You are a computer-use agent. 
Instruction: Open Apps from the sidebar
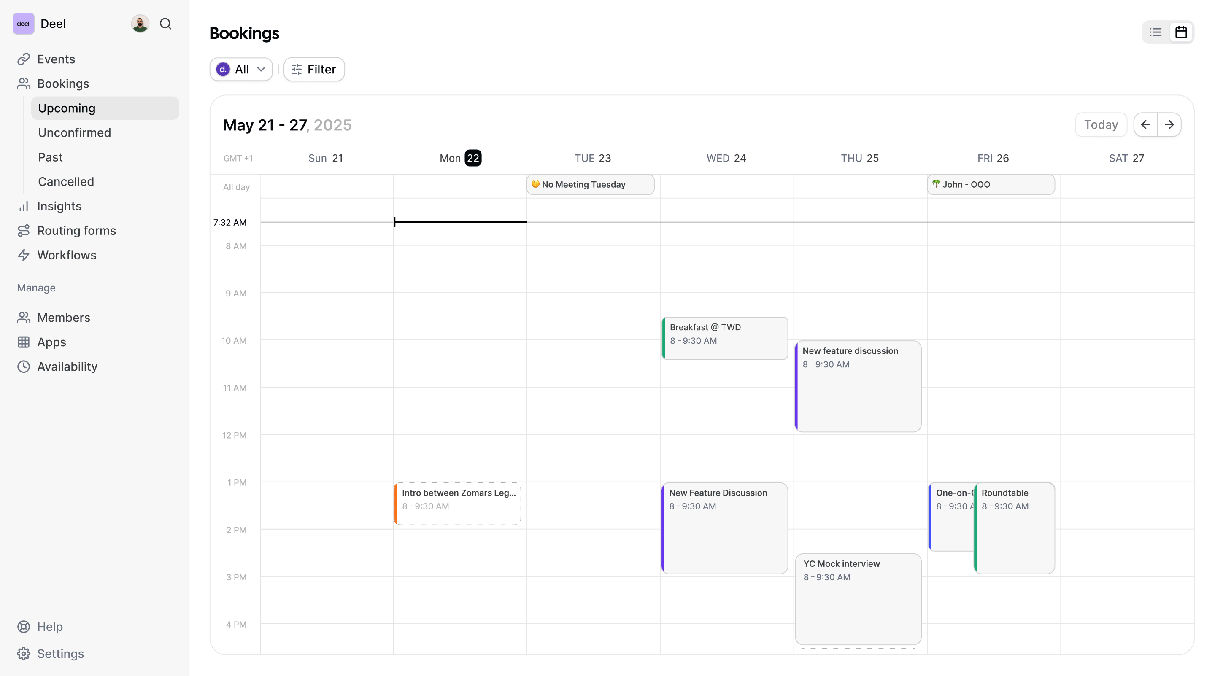pyautogui.click(x=51, y=342)
